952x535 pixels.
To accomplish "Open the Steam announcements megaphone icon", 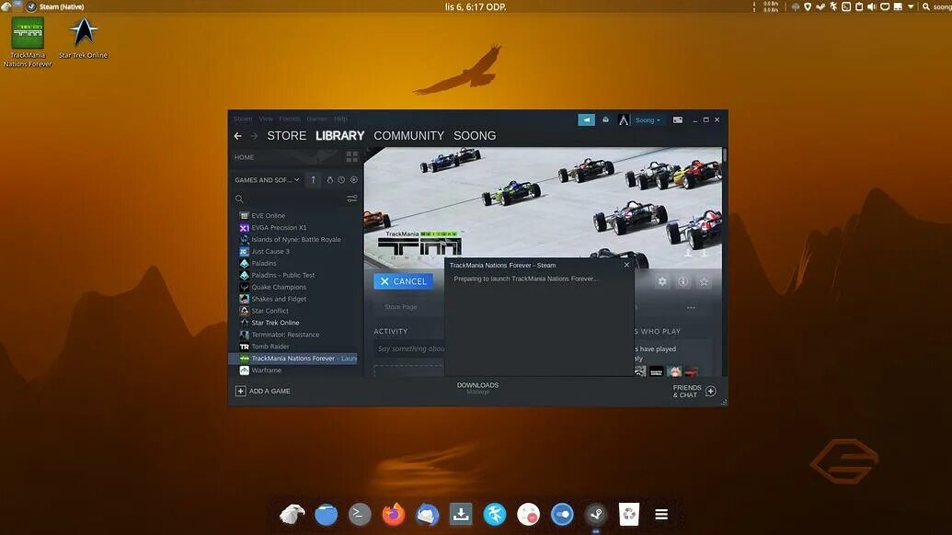I will click(586, 120).
